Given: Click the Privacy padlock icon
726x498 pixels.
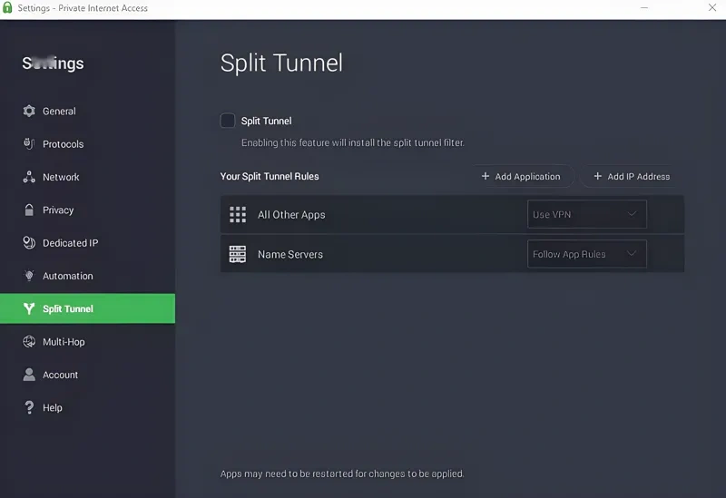Looking at the screenshot, I should coord(29,210).
